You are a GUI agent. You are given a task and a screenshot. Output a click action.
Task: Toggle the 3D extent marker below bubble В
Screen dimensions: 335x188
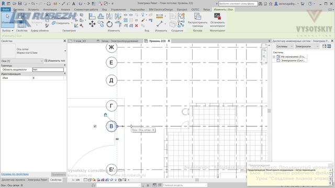click(x=117, y=139)
